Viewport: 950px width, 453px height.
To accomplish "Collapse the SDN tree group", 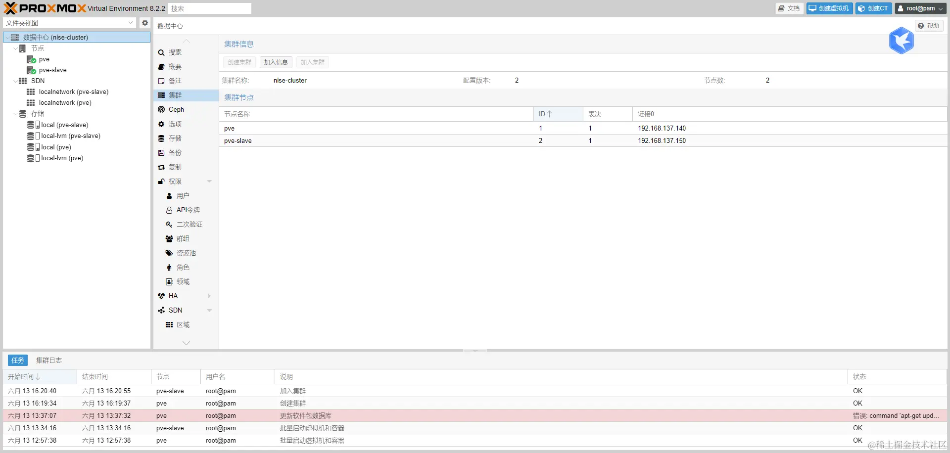I will pyautogui.click(x=15, y=81).
